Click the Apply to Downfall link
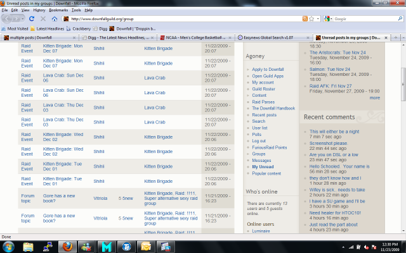The height and width of the screenshot is (253, 406). [268, 69]
